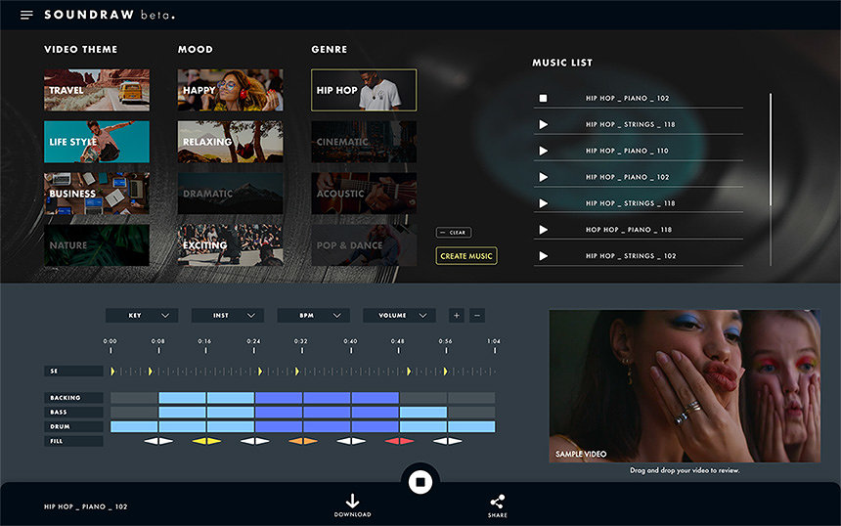The height and width of the screenshot is (526, 841).
Task: Open the BPM dropdown
Action: 313,315
